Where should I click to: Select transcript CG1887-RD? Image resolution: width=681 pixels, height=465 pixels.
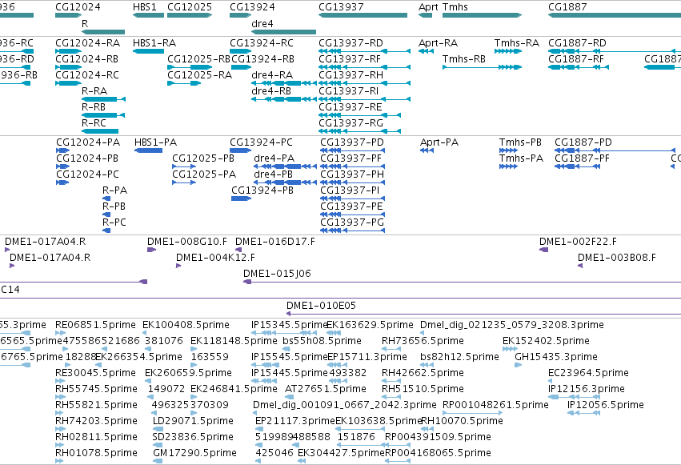pos(615,51)
